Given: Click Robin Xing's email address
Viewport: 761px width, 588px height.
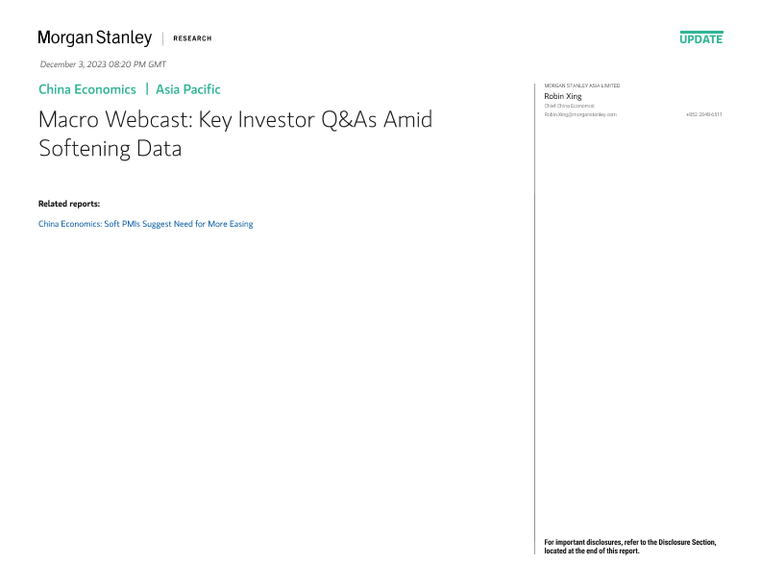Looking at the screenshot, I should [580, 114].
